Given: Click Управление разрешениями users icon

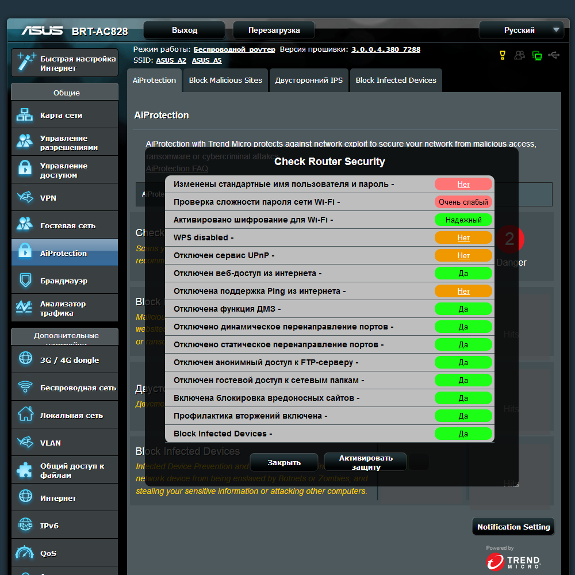Looking at the screenshot, I should (25, 141).
